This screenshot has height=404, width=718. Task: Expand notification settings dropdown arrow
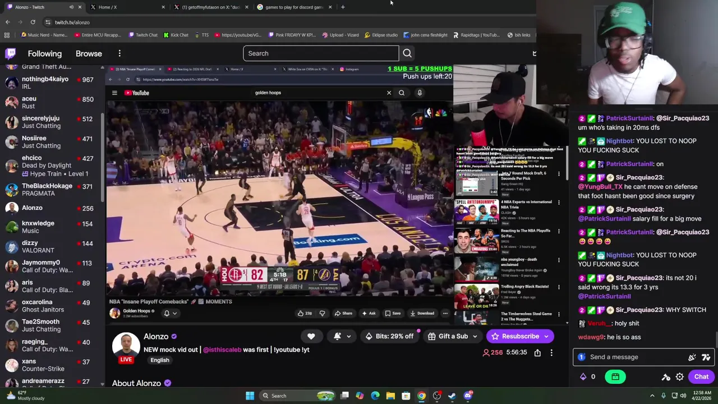coord(349,336)
